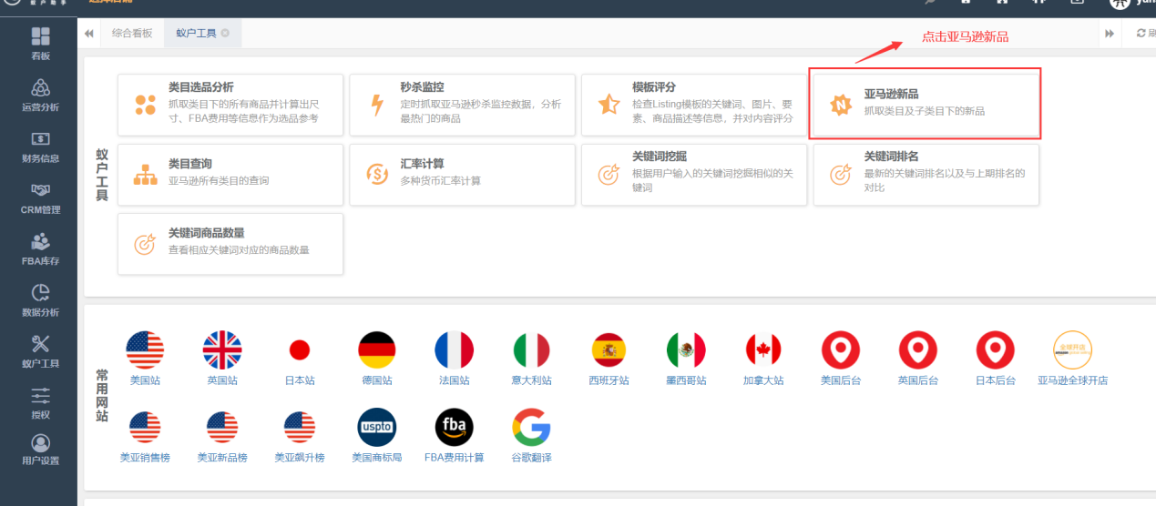Click 蚁户工具 wrench icon in sidebar
This screenshot has width=1156, height=506.
(40, 343)
